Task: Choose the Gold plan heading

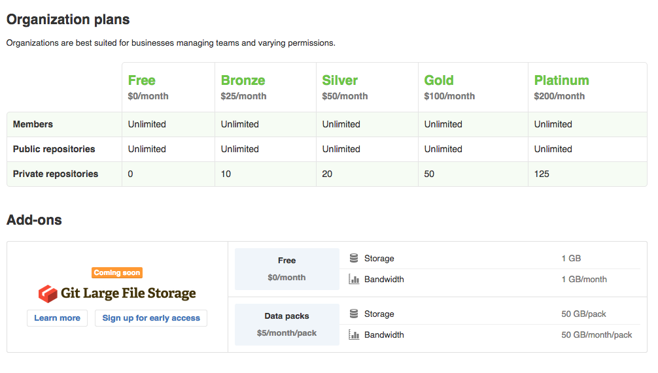Action: click(439, 80)
